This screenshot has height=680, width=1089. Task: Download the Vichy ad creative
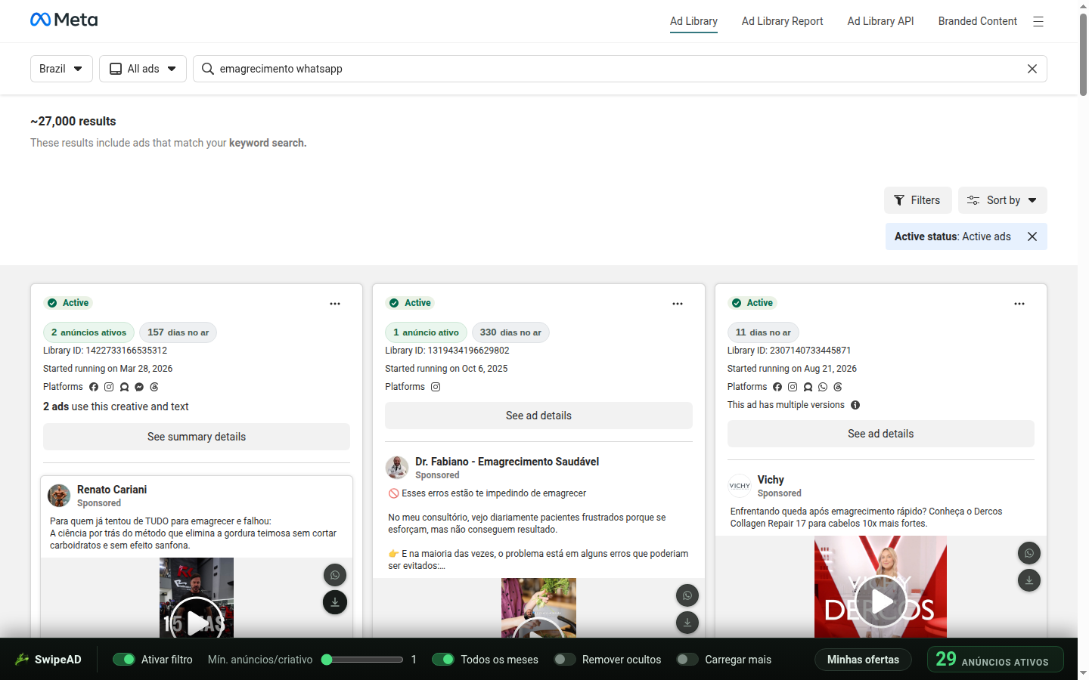coord(1029,580)
